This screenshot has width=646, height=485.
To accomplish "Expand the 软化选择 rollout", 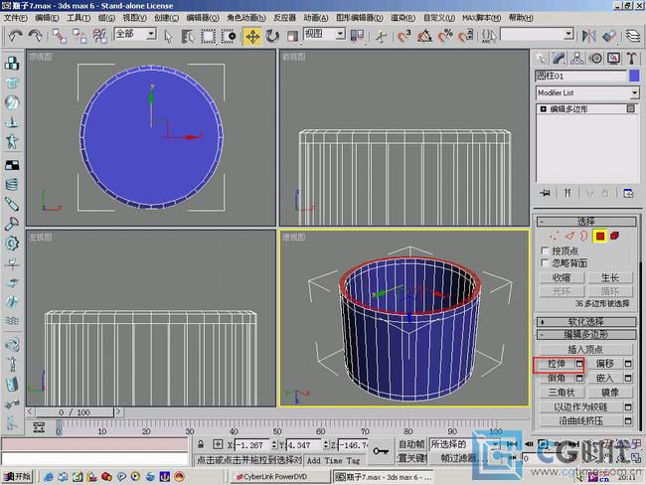I will tap(585, 322).
